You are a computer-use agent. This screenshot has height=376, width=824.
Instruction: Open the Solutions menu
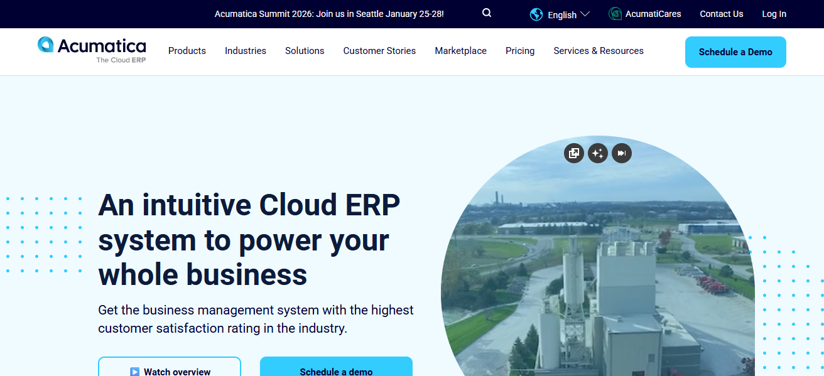pos(305,51)
